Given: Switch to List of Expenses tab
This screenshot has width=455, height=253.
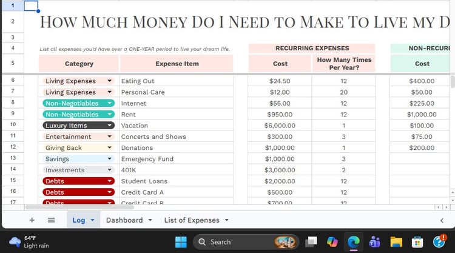Looking at the screenshot, I should [x=192, y=220].
